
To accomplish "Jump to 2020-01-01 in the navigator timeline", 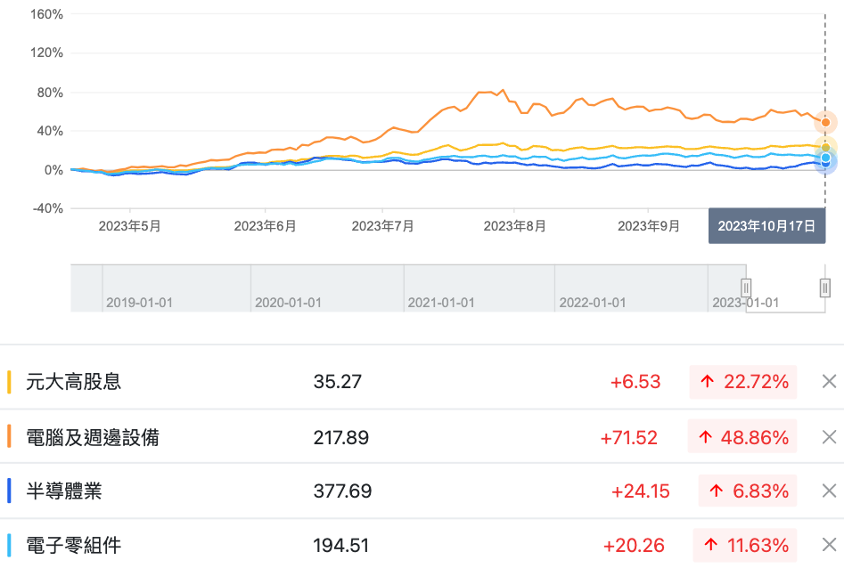I will click(288, 303).
